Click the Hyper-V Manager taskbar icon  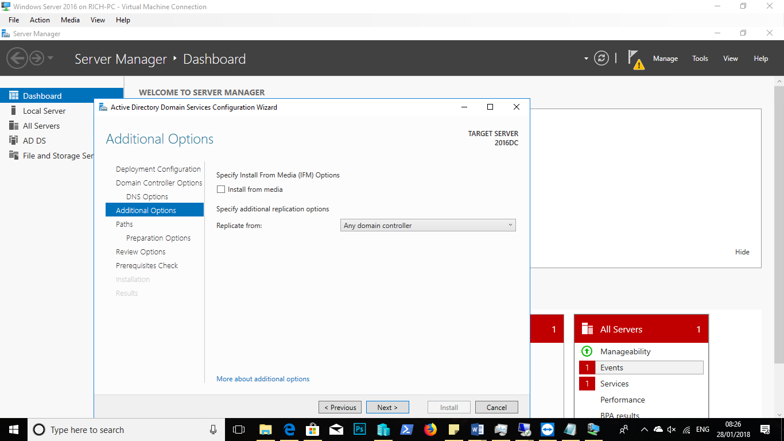coord(383,430)
